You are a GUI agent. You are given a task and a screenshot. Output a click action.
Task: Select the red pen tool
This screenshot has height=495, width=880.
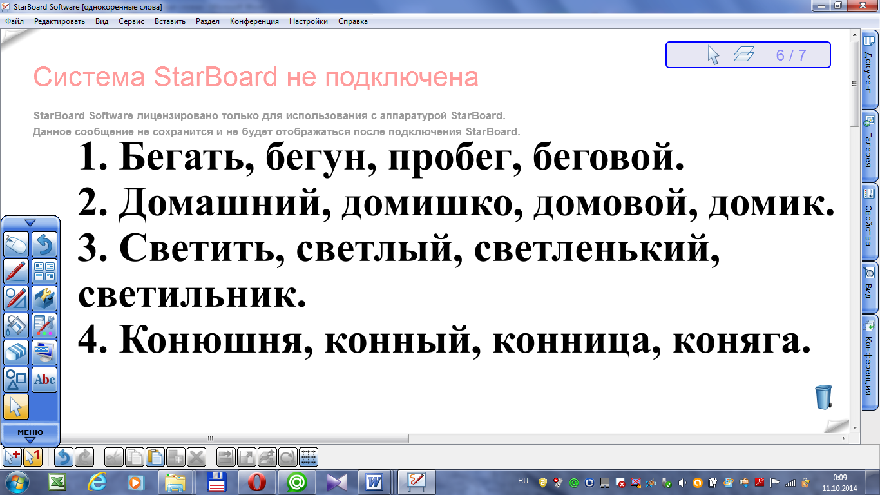(17, 271)
